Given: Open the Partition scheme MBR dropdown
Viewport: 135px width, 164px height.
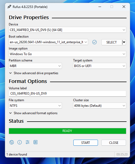Looking at the screenshot, I should click(x=35, y=66).
